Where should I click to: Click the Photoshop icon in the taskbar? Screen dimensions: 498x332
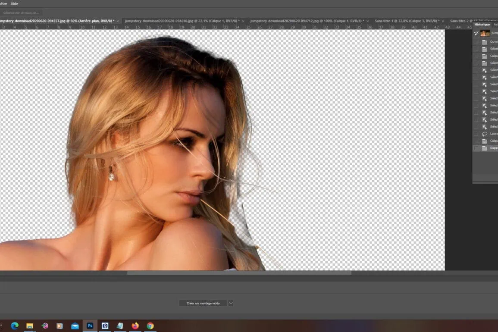pos(90,326)
